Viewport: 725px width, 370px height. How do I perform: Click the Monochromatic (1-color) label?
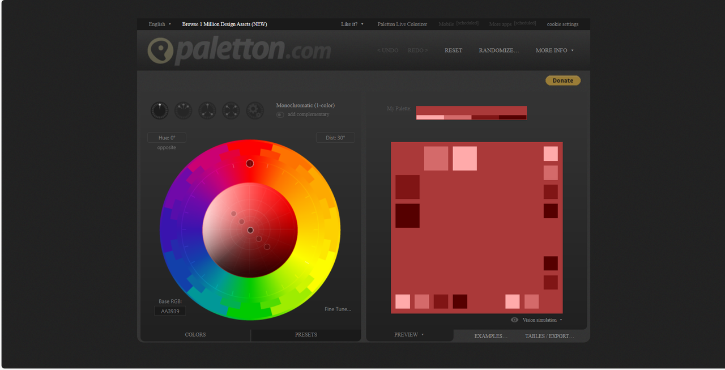[305, 105]
